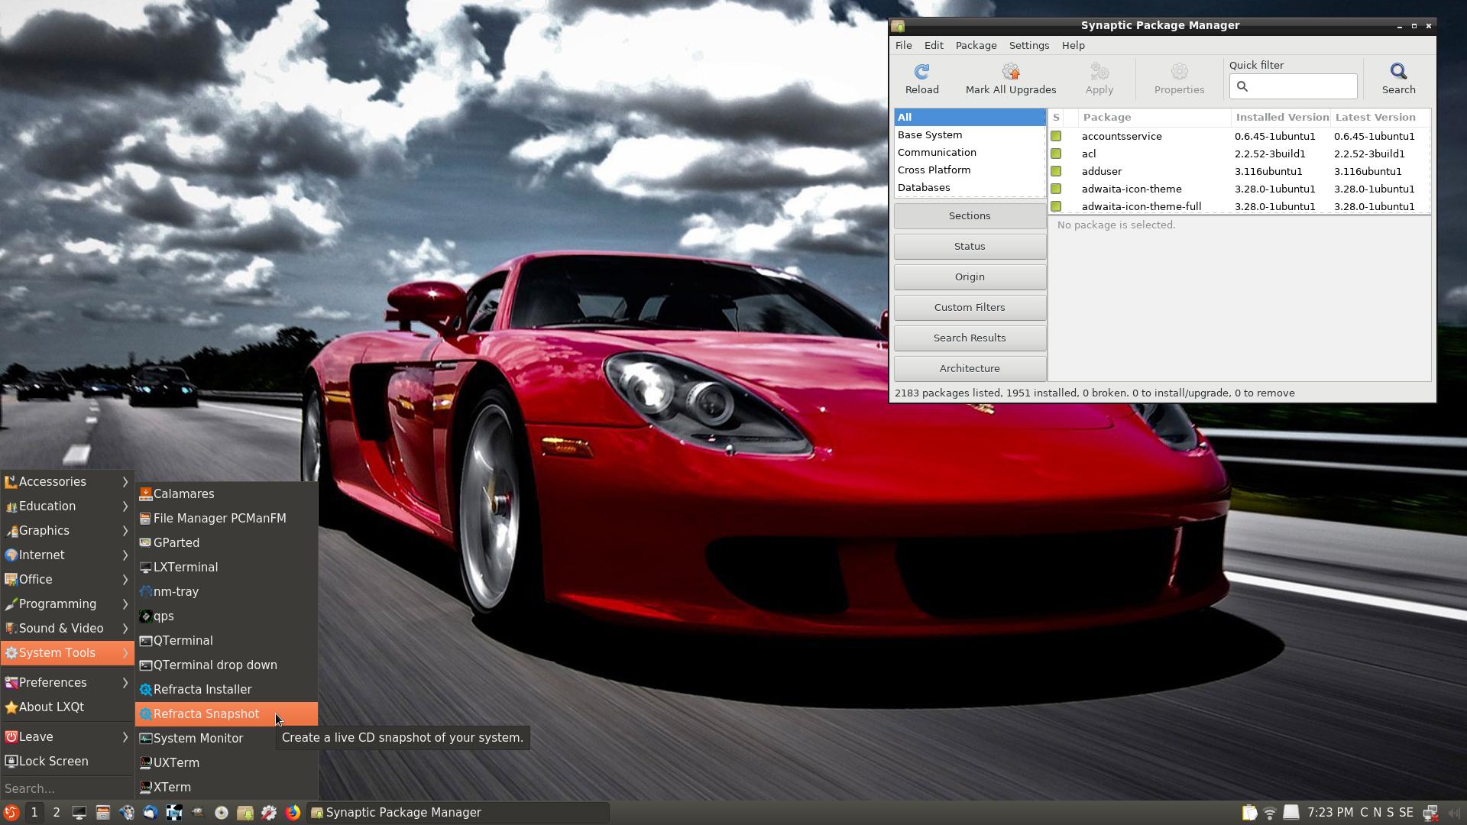Open the File menu in Synaptic
1467x825 pixels.
click(903, 46)
